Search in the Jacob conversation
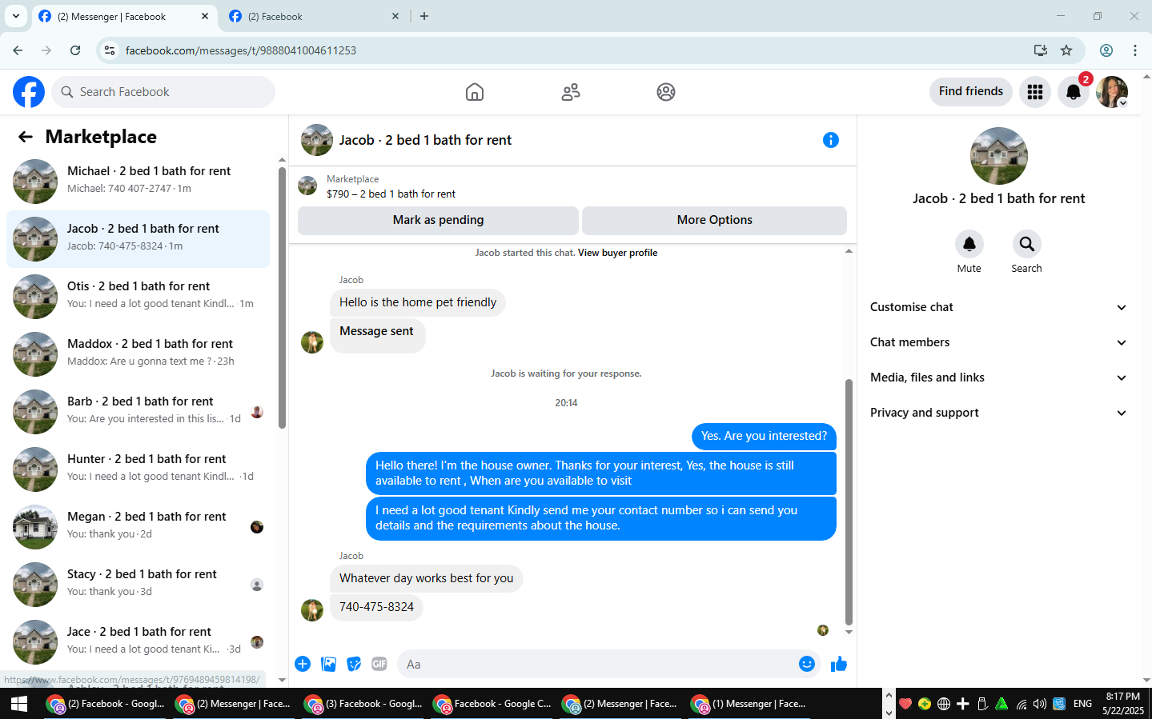Viewport: 1152px width, 719px height. pyautogui.click(x=1027, y=244)
